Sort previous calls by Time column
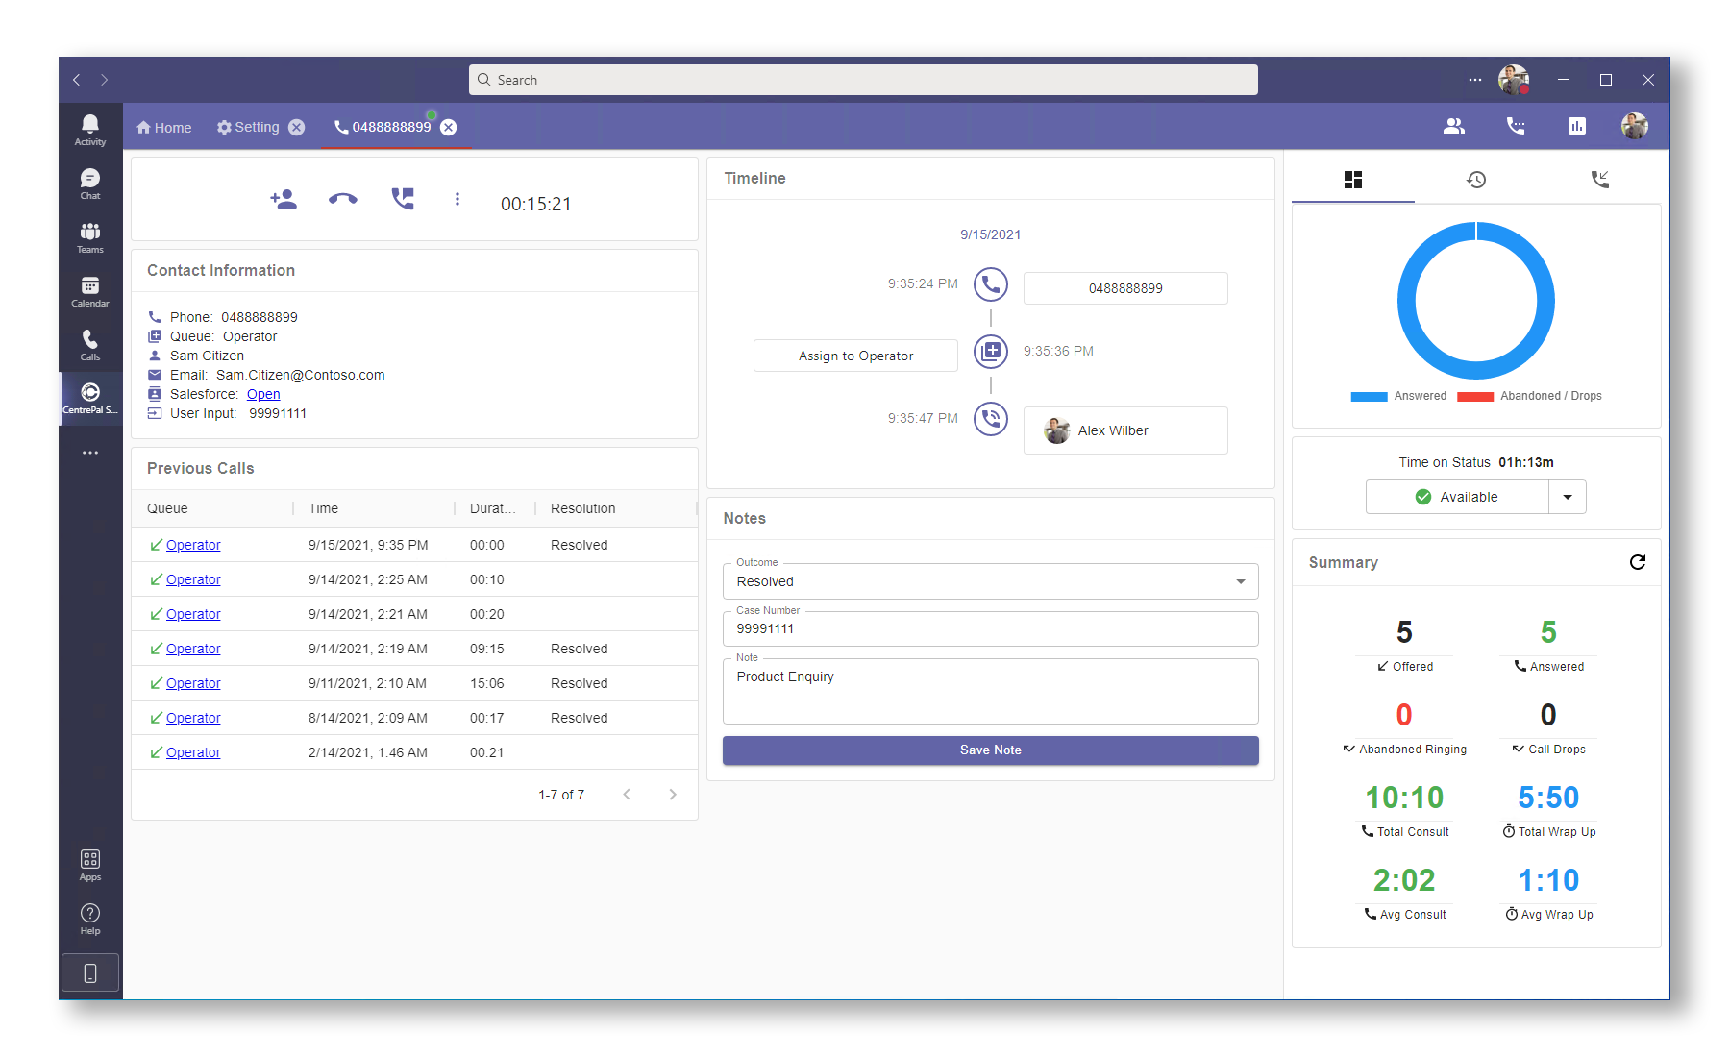Image resolution: width=1730 pixels, height=1057 pixels. [323, 508]
